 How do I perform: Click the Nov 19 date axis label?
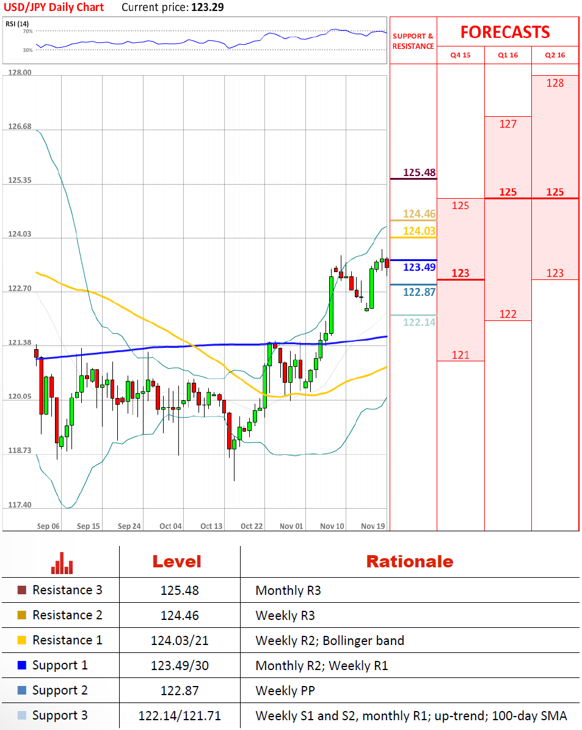(373, 526)
